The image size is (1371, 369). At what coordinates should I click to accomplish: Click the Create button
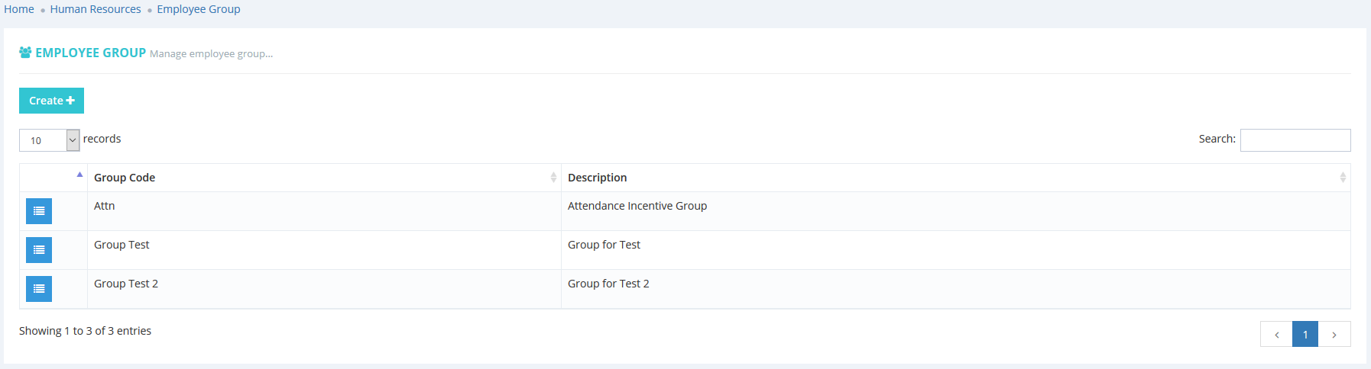coord(51,101)
